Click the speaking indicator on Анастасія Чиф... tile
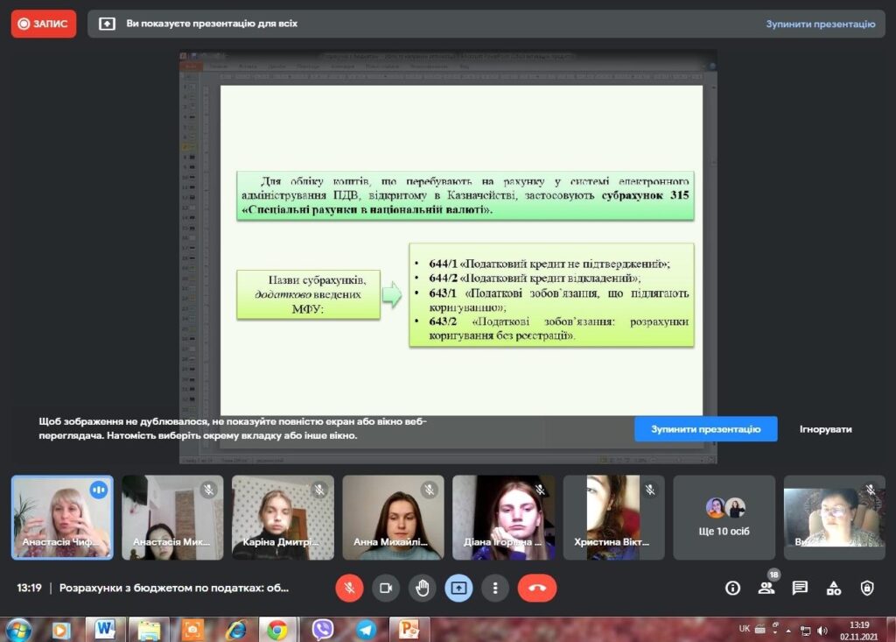The image size is (896, 642). (99, 490)
